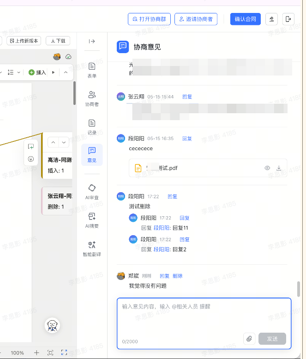306x359 pixels.
Task: Enter fullscreen mode
Action: 64,353
